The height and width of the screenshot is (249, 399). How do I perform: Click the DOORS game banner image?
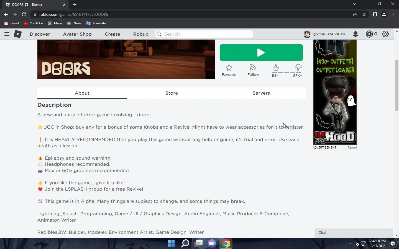point(126,59)
